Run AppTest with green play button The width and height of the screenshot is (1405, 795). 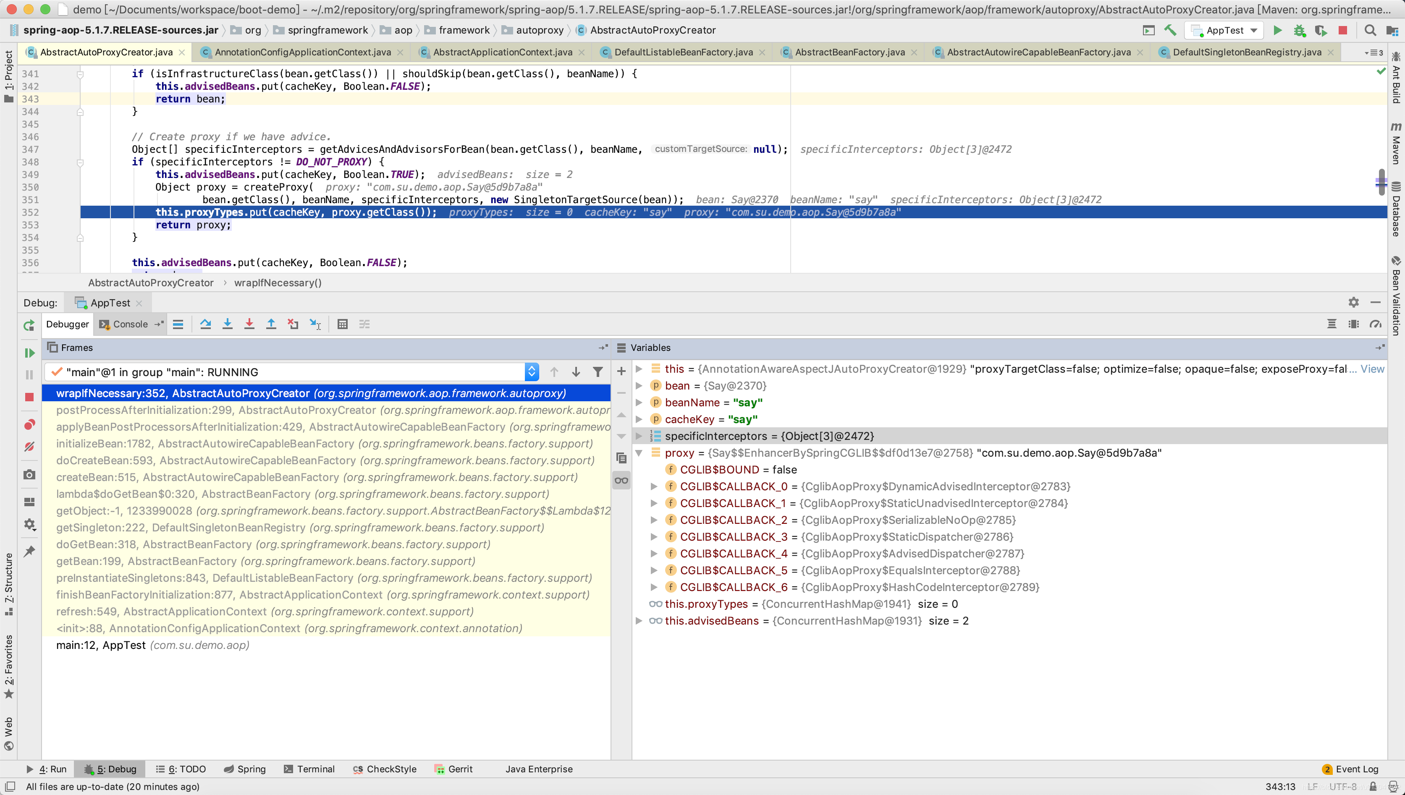pyautogui.click(x=1277, y=31)
